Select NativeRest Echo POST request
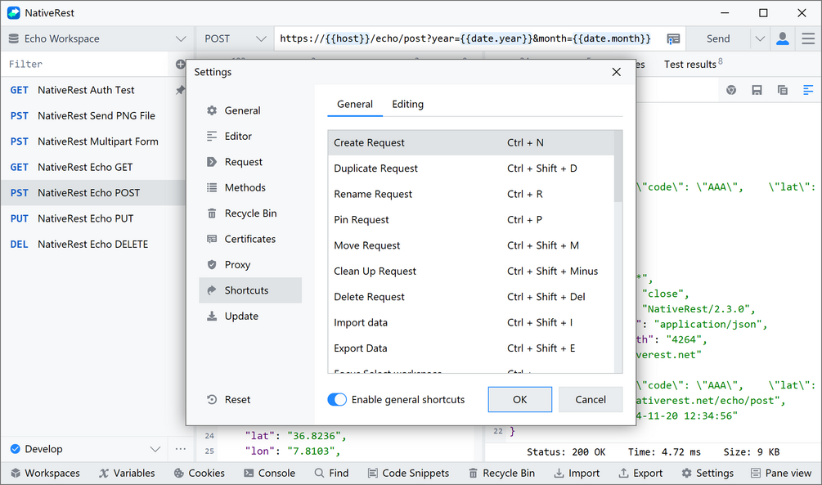This screenshot has width=822, height=485. coord(93,193)
